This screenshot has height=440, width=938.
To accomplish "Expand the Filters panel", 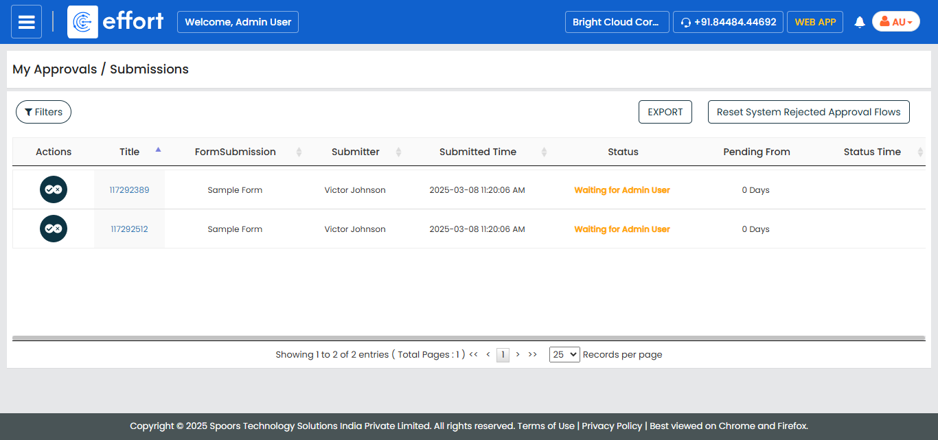I will 43,112.
